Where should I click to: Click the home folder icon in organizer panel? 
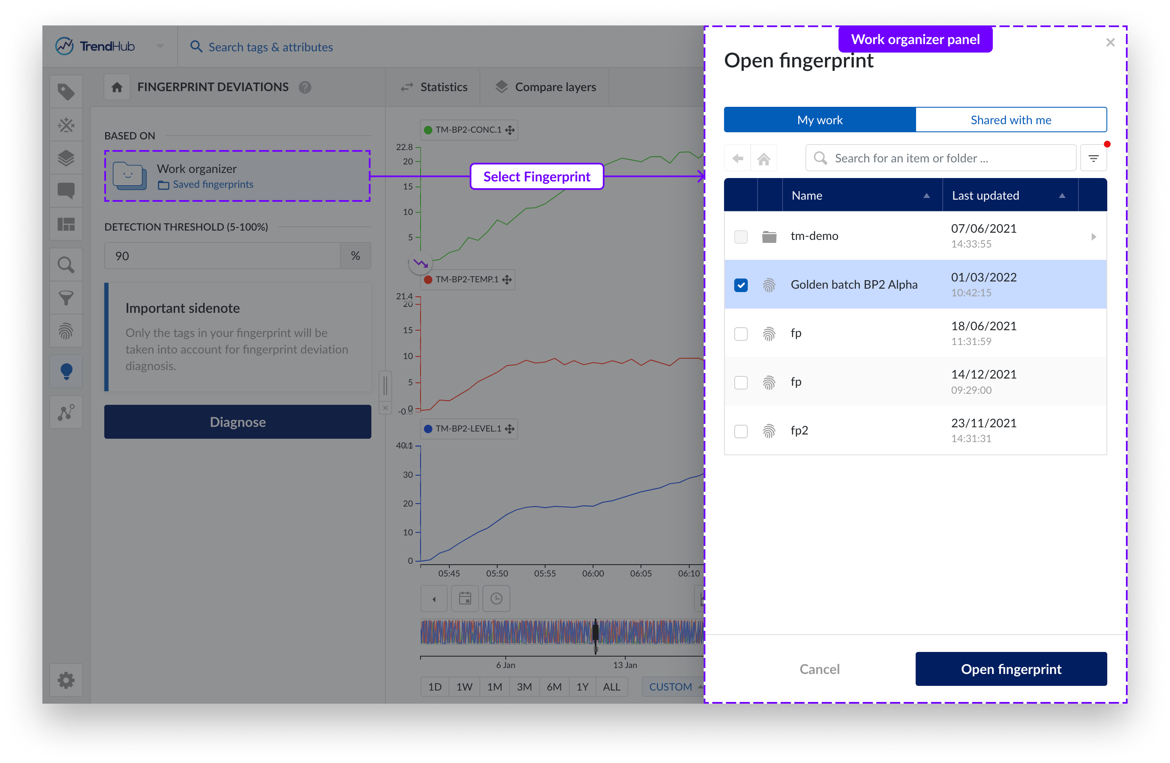(763, 159)
